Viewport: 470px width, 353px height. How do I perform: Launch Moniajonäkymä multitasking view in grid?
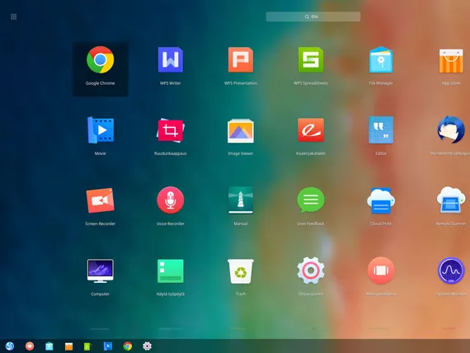(381, 271)
